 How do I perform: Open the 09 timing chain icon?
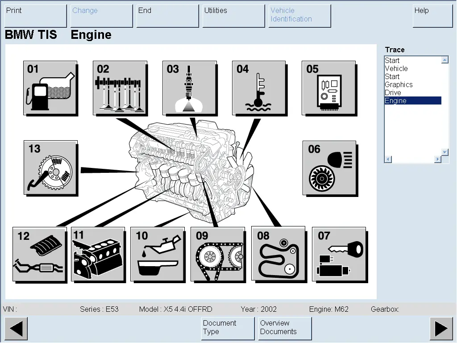pyautogui.click(x=218, y=254)
